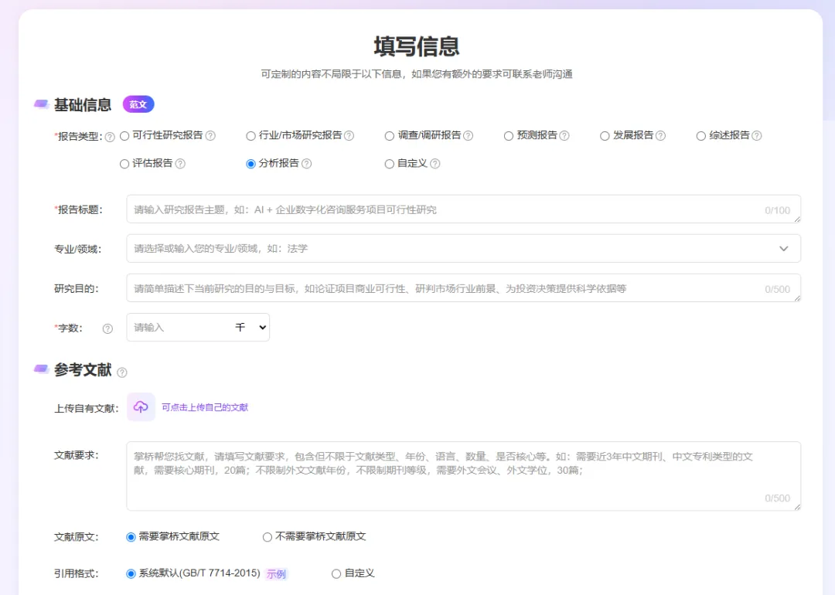Expand the 专业/领域 dropdown chevron
Image resolution: width=835 pixels, height=595 pixels.
coord(783,249)
